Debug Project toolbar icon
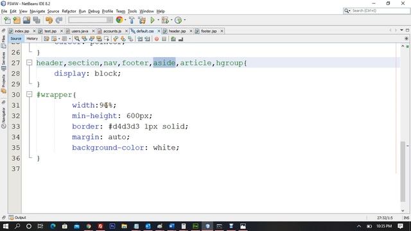 [165, 20]
